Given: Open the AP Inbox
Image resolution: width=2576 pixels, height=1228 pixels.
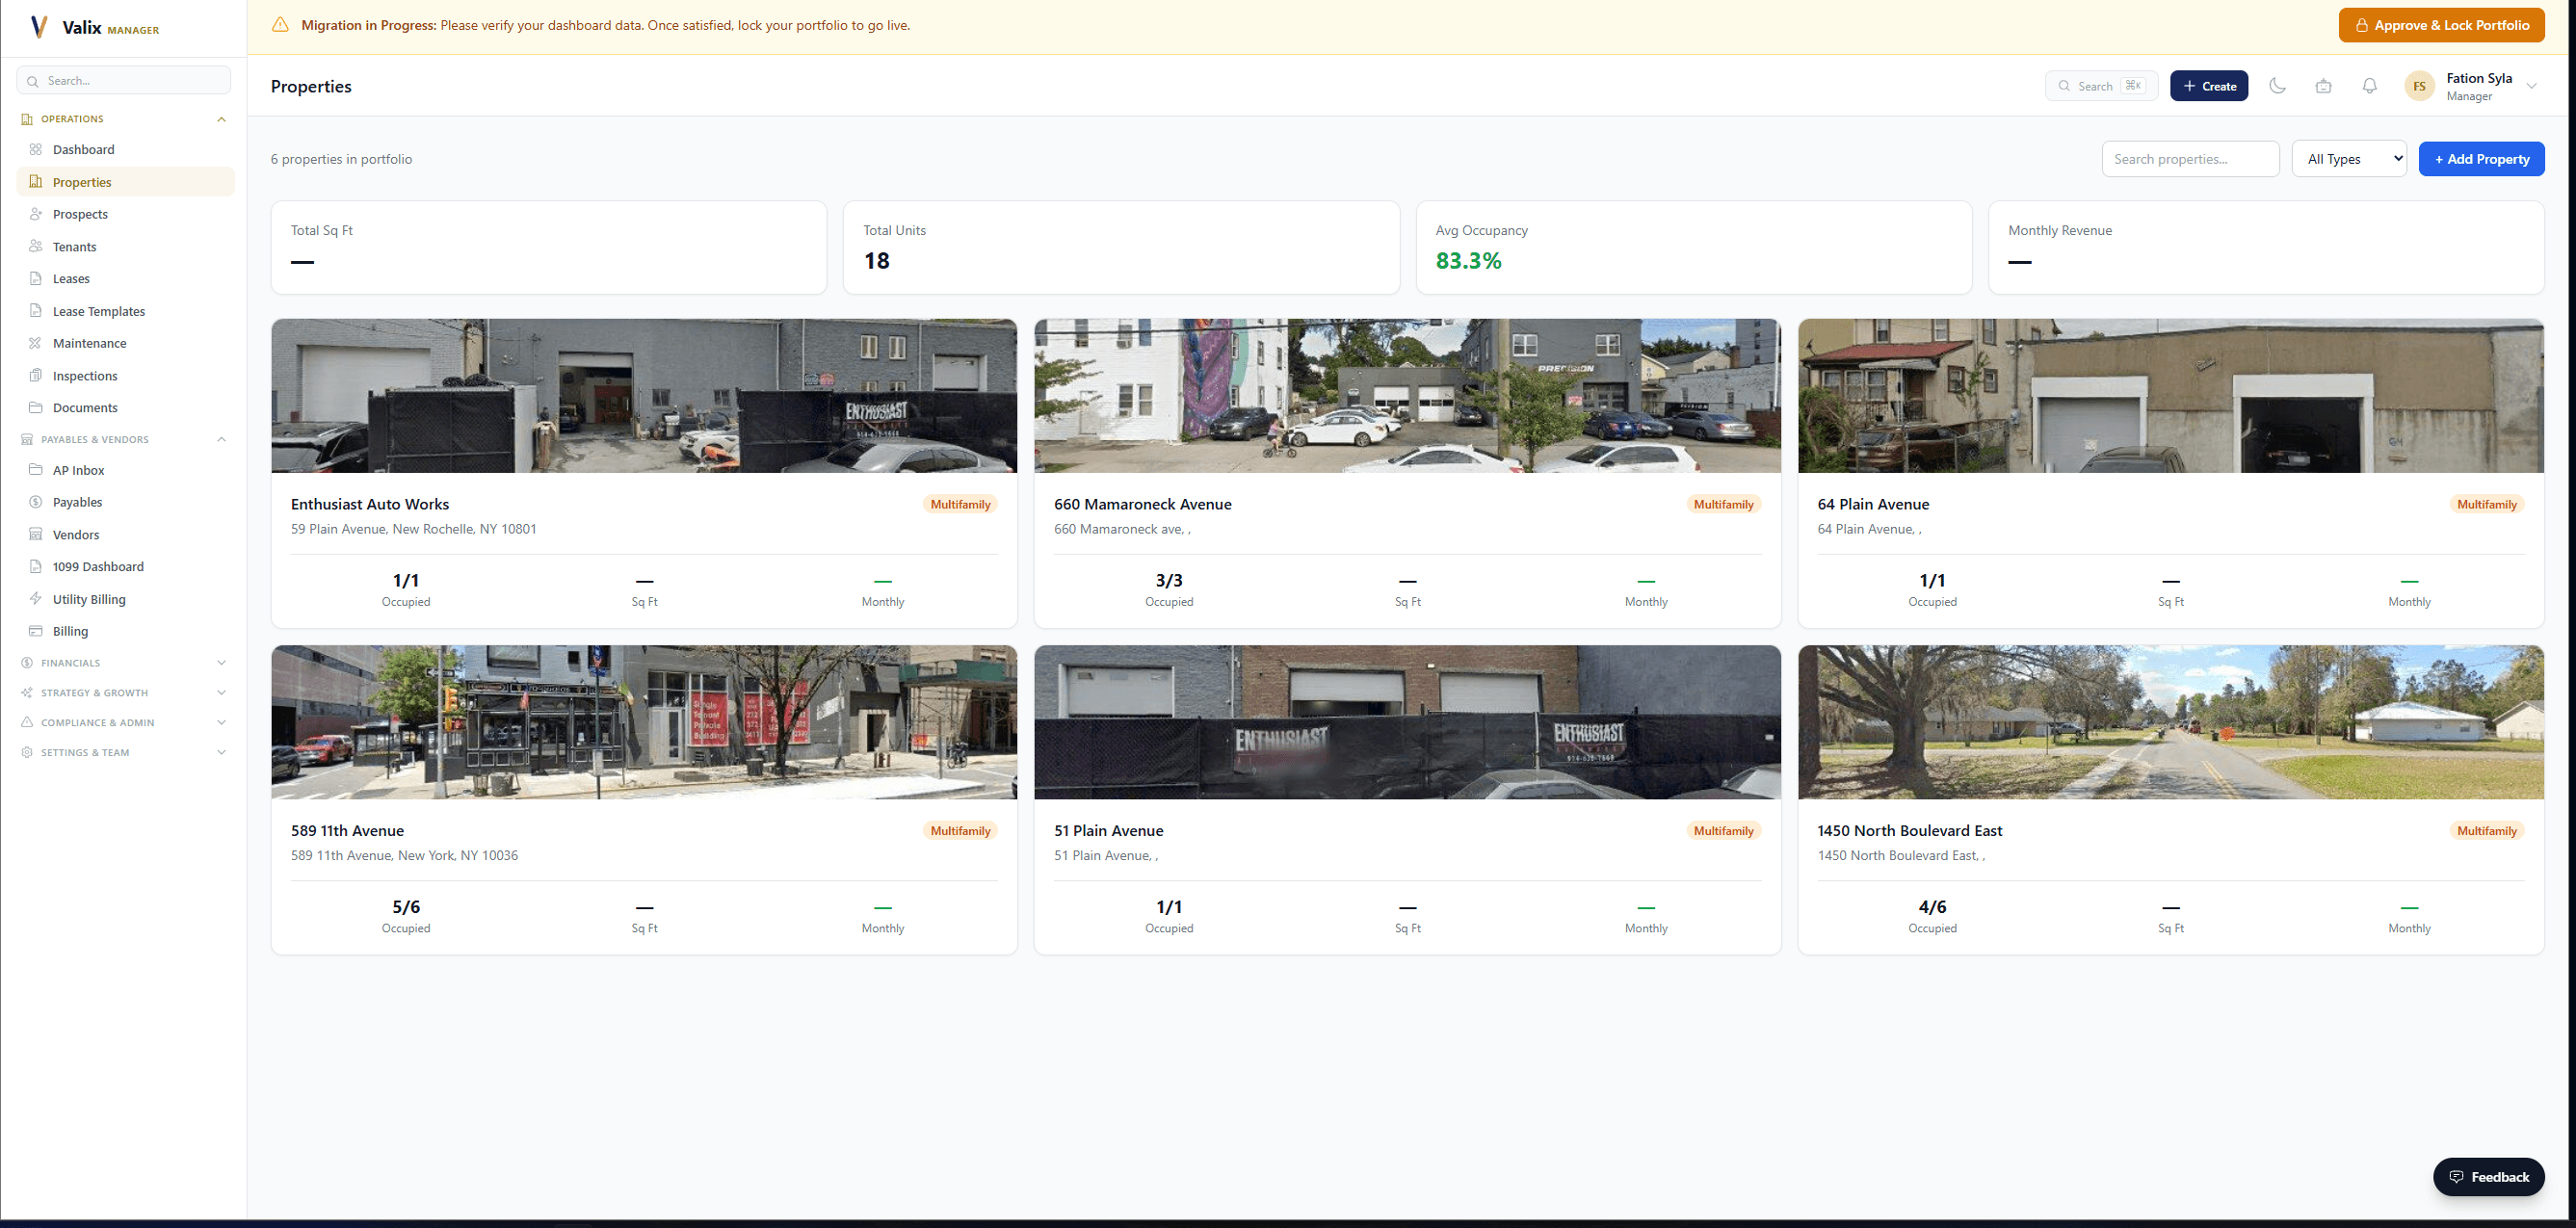Looking at the screenshot, I should [x=80, y=470].
